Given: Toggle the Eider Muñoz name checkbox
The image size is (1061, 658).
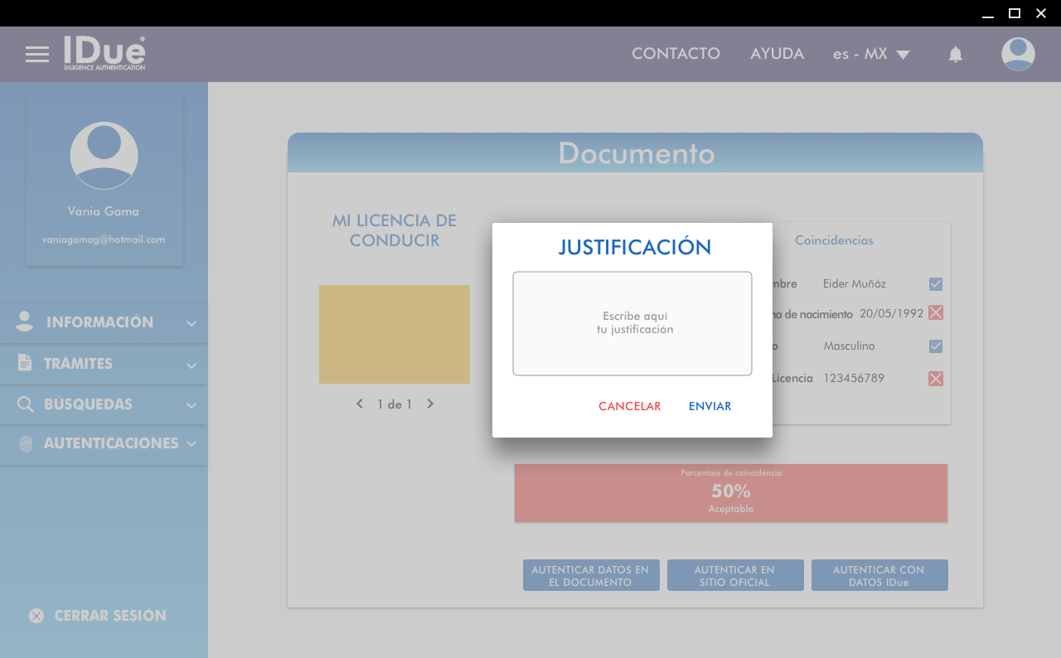Looking at the screenshot, I should coord(936,284).
